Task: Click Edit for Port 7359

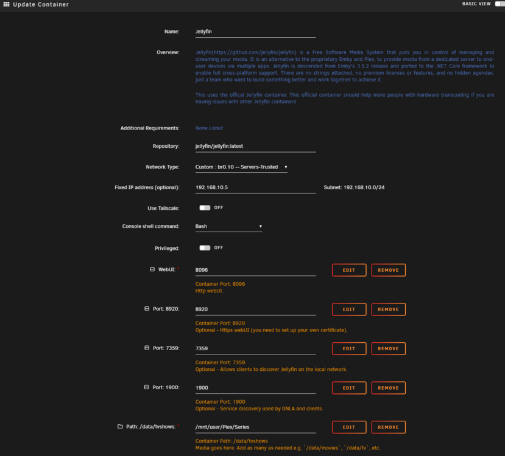Action: 349,348
